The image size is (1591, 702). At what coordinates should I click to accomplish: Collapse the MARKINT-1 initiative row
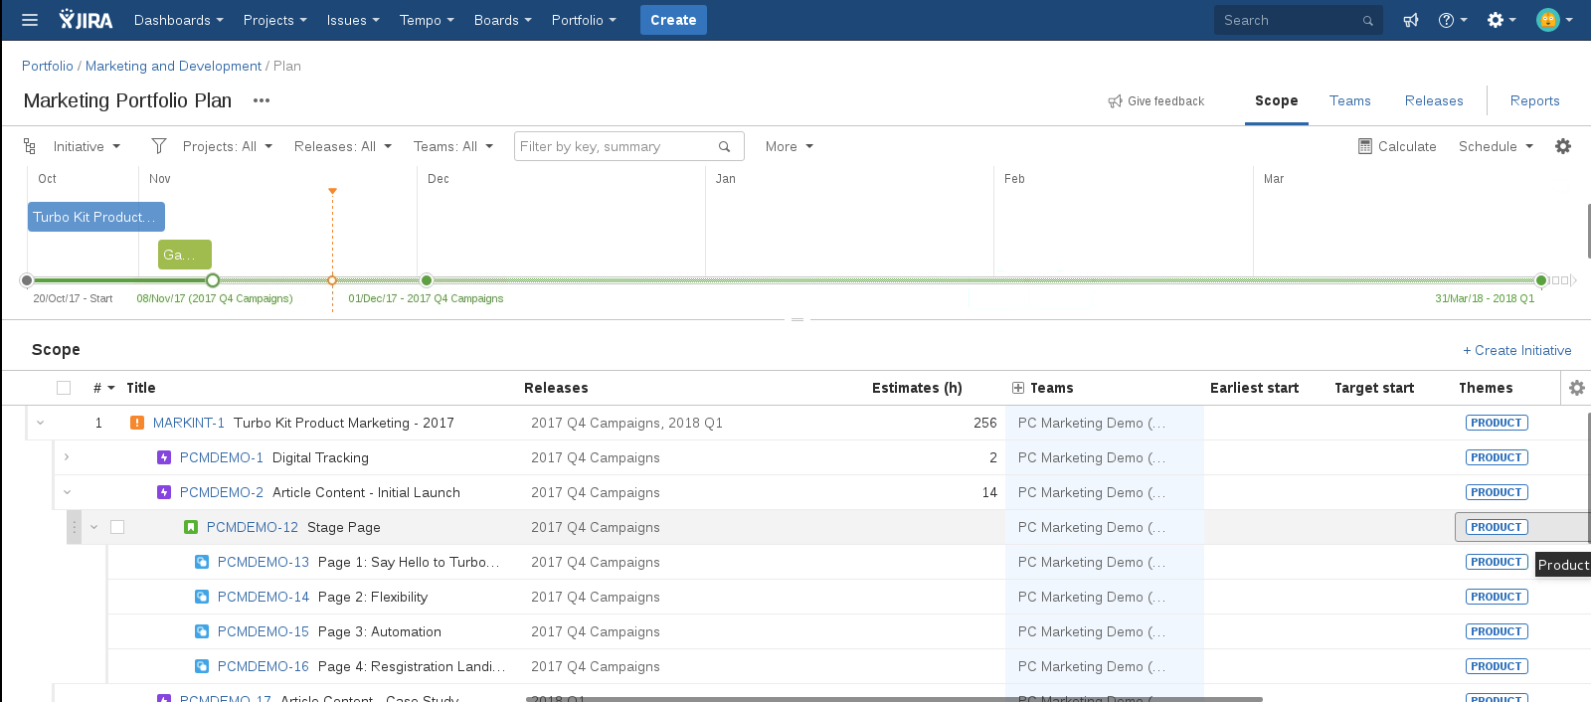tap(41, 423)
